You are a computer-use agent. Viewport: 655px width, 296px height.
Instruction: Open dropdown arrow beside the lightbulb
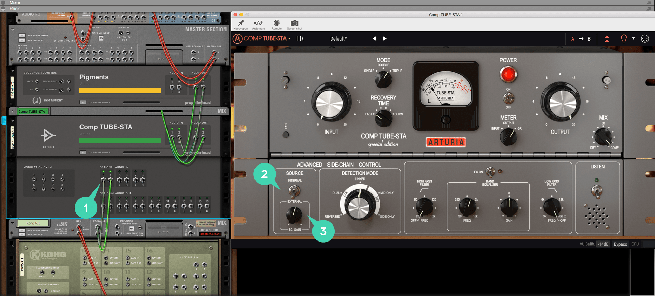pyautogui.click(x=634, y=38)
